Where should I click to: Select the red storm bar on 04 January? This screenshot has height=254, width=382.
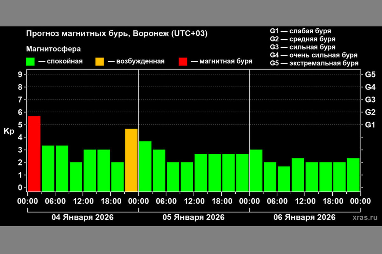pos(34,154)
